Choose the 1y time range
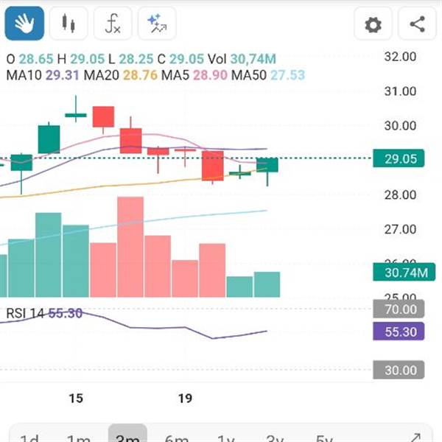The image size is (442, 442). point(225,438)
